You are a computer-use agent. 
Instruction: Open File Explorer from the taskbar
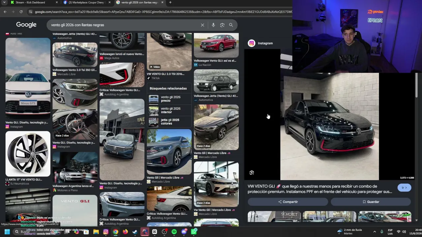click(x=96, y=232)
